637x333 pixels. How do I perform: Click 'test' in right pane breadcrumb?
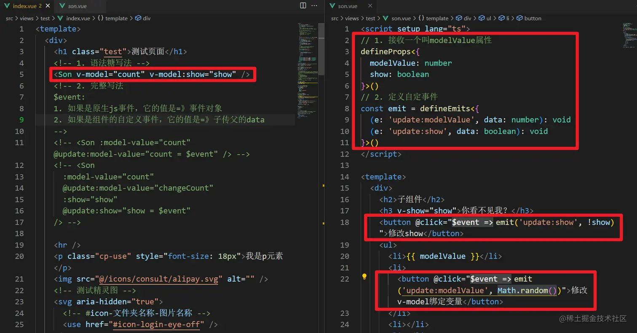click(370, 18)
